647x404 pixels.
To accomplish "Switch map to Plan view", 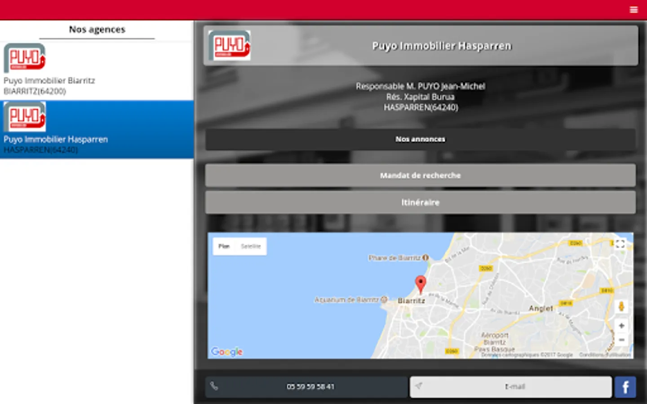I will click(224, 246).
